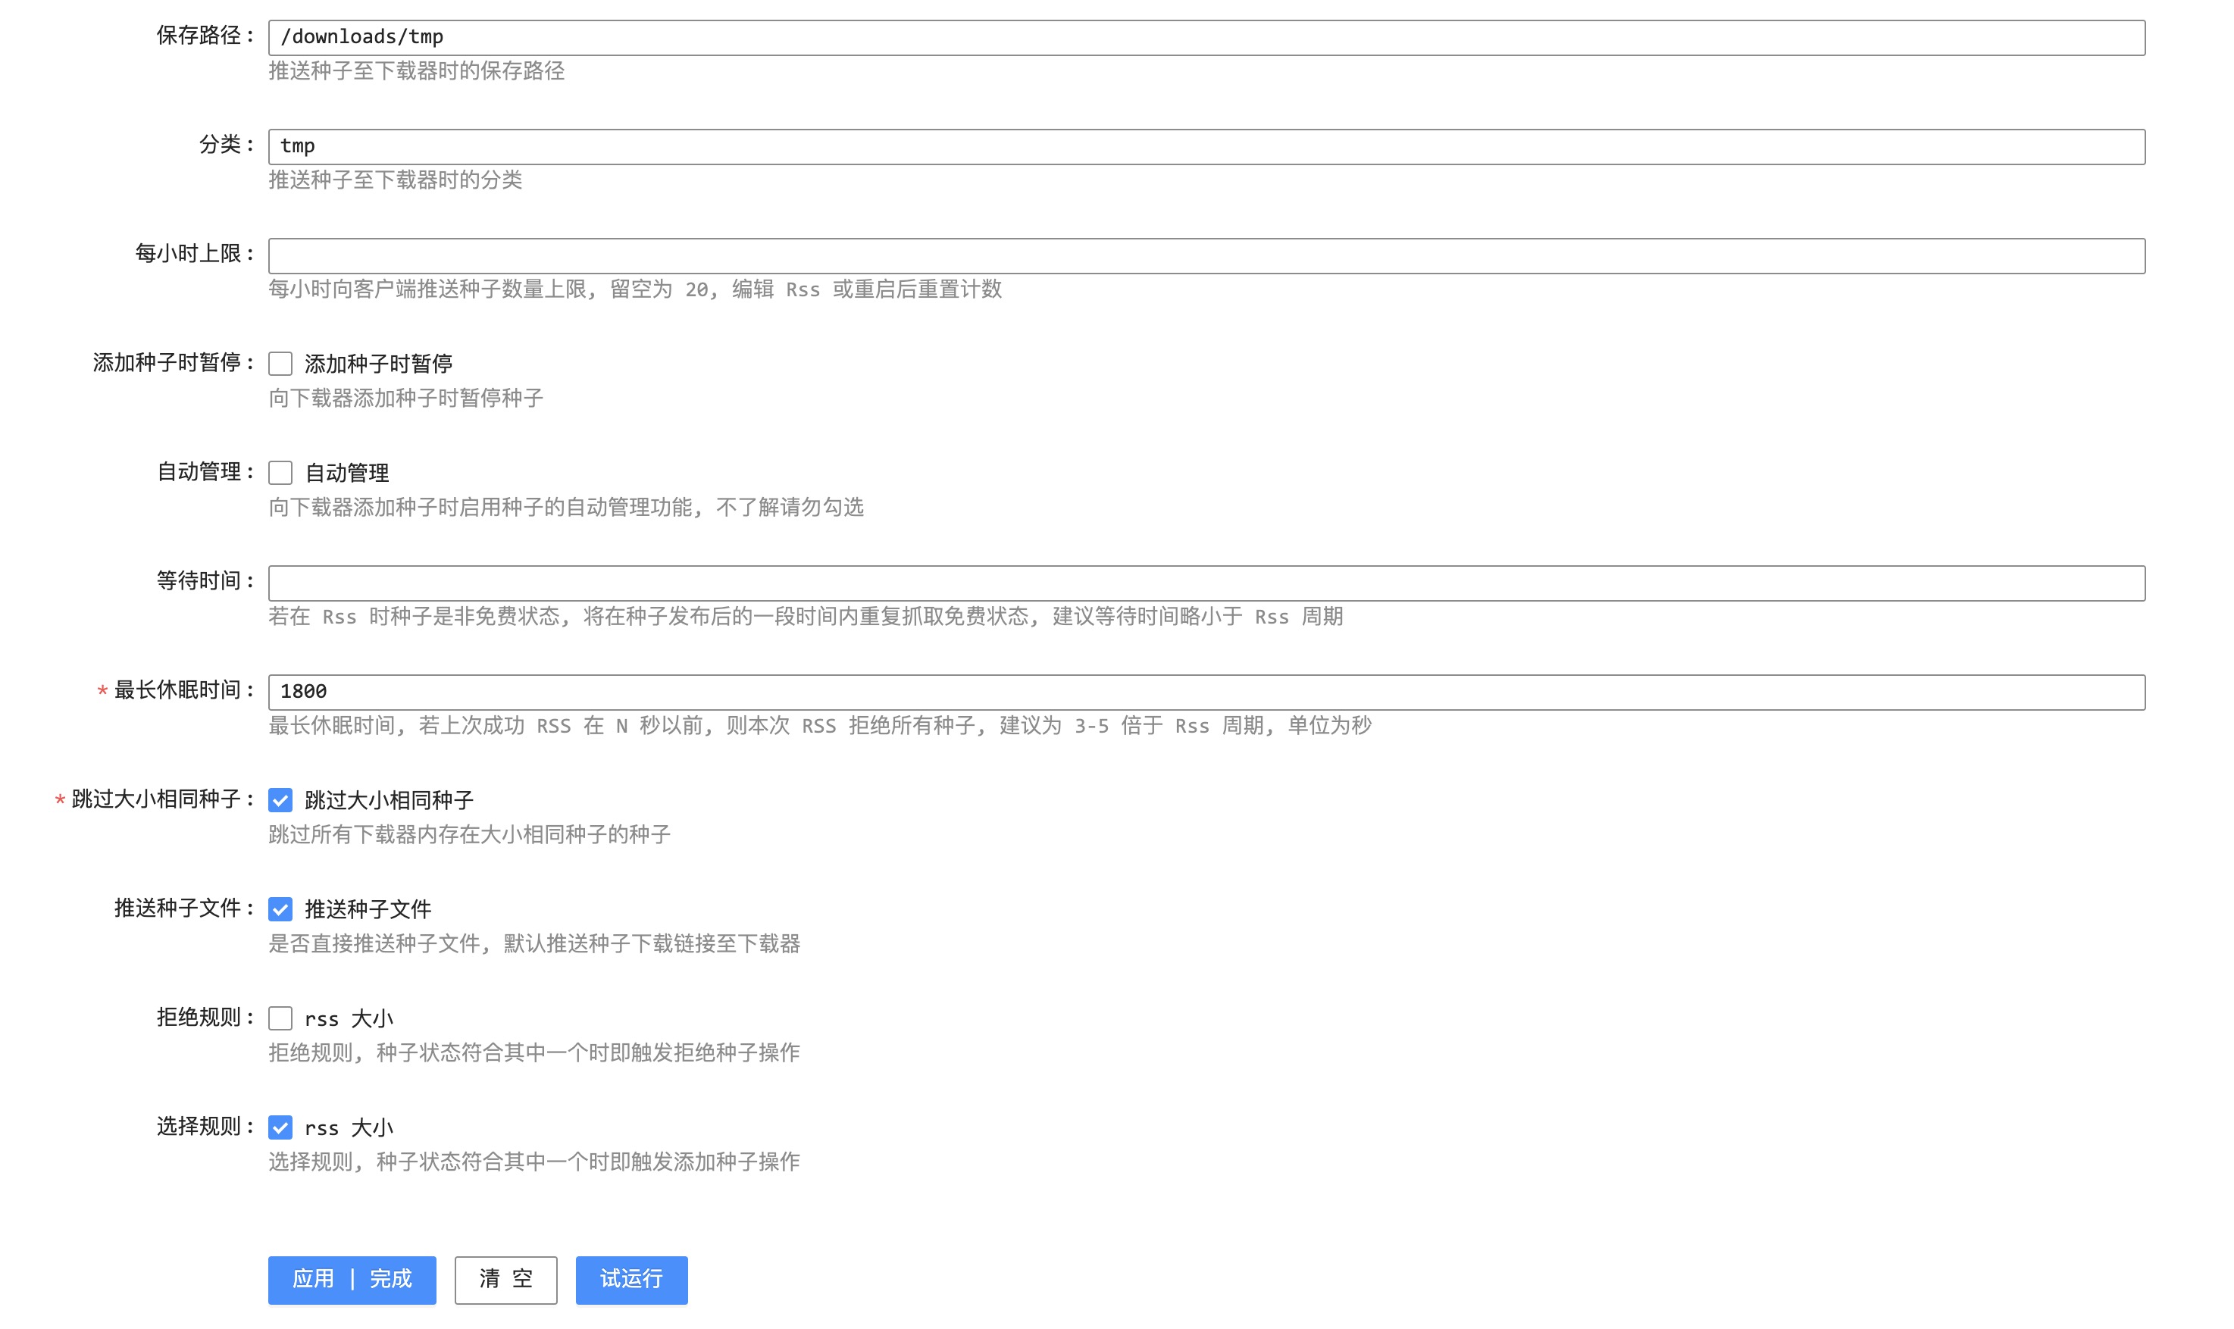Check rss 大小 under 拒绝规则
The height and width of the screenshot is (1329, 2234).
pos(280,1018)
